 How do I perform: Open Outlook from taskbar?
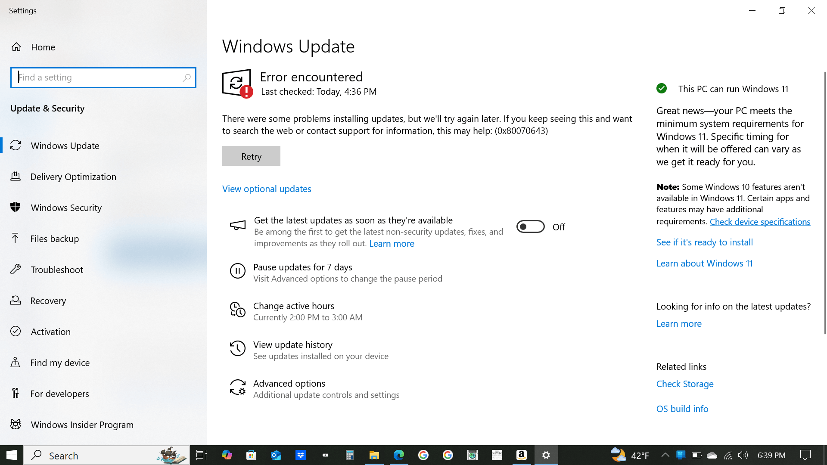tap(276, 455)
